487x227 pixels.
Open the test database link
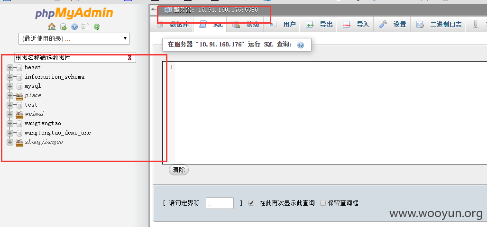point(31,105)
